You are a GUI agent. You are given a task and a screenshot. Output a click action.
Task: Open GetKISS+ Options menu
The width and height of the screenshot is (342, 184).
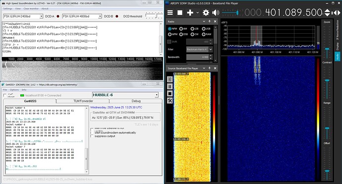point(14,90)
